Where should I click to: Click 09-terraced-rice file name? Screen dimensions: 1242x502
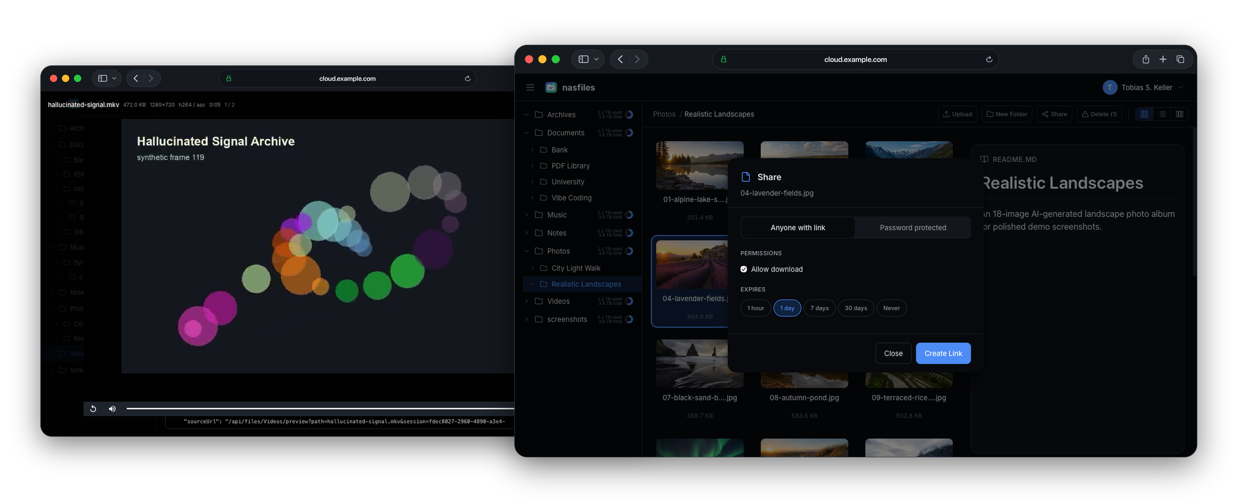tap(909, 398)
